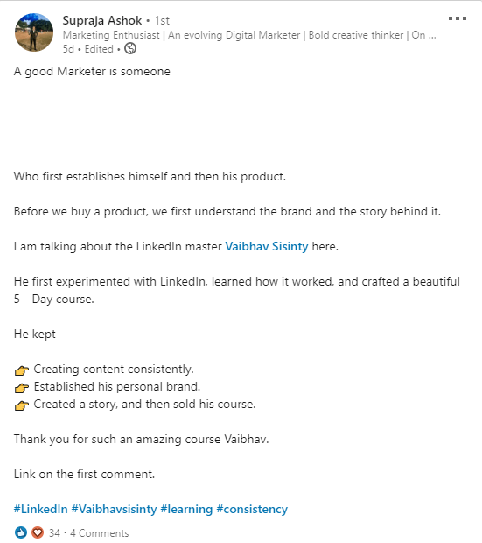The image size is (482, 543).
Task: Click the blue thumbs-up reaction icon
Action: [x=21, y=532]
